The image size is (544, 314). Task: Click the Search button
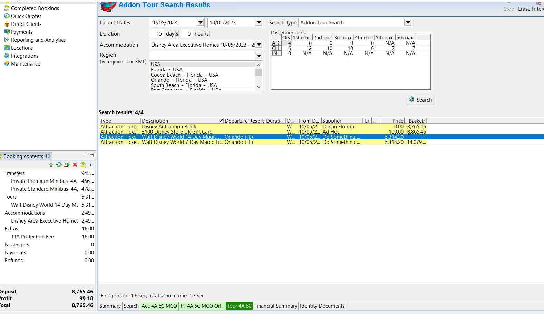coord(420,100)
